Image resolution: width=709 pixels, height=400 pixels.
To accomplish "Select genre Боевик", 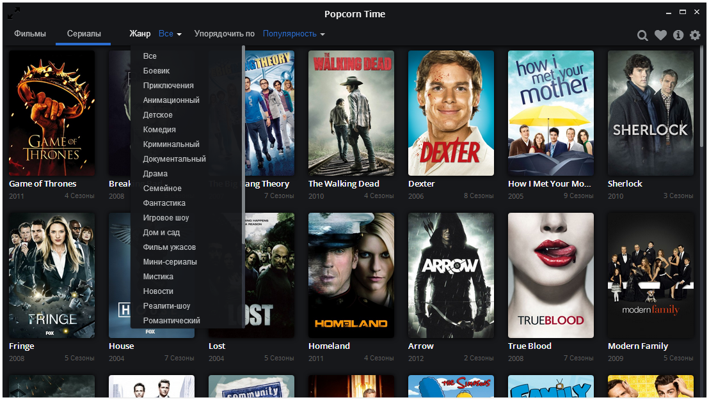I will click(156, 71).
